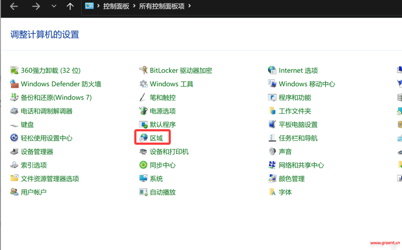Open the Internet 选项 link
Screen dimensions: 402x250
[x=298, y=71]
